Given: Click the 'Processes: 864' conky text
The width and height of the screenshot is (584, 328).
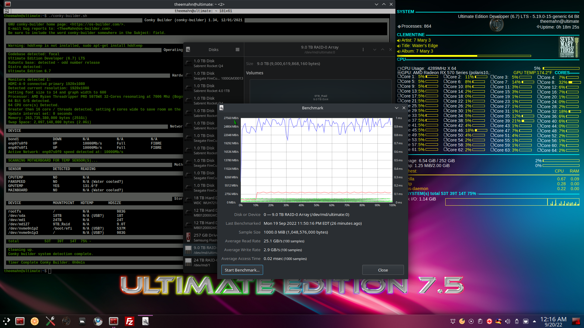Looking at the screenshot, I should pyautogui.click(x=416, y=26).
